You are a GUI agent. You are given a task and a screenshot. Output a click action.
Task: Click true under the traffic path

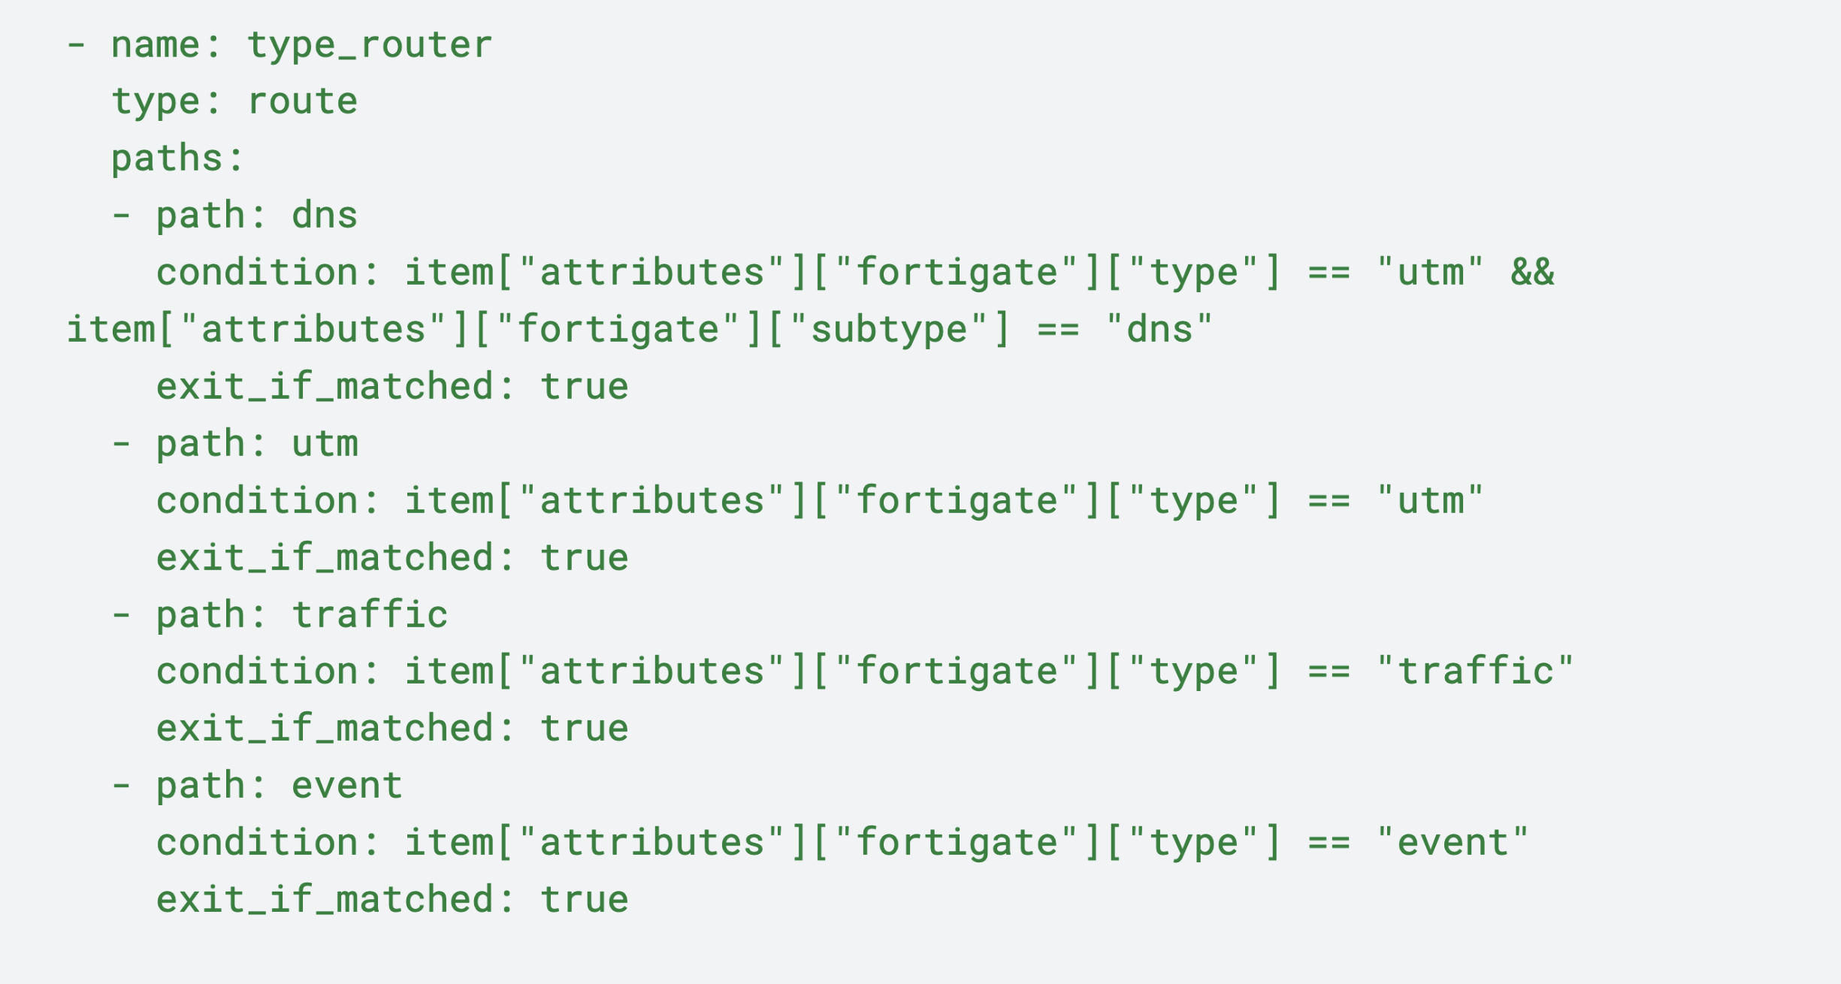[x=585, y=729]
